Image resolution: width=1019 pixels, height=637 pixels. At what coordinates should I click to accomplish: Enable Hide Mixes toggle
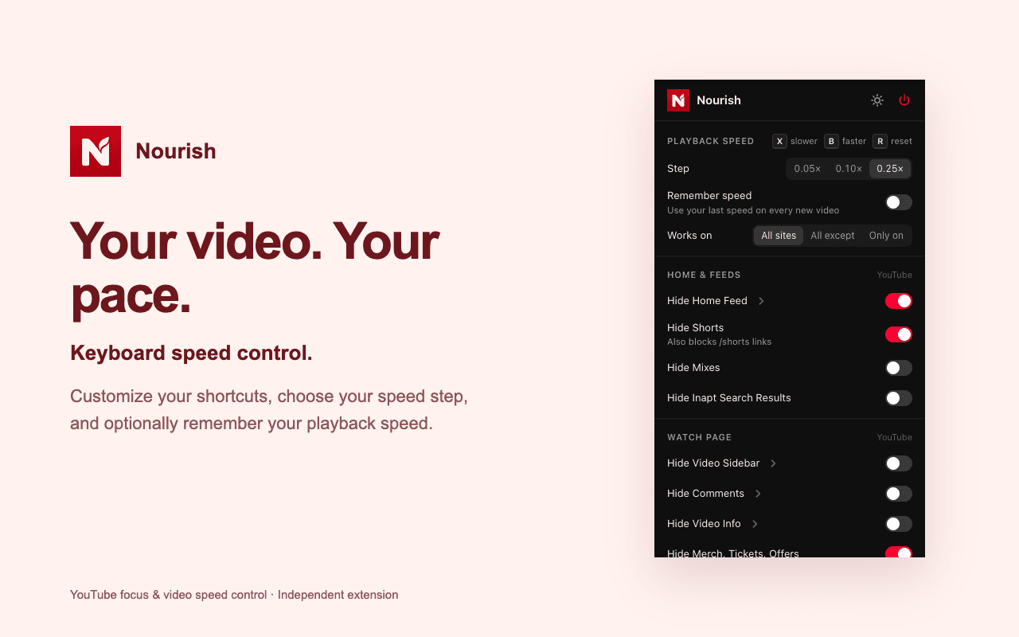point(899,368)
